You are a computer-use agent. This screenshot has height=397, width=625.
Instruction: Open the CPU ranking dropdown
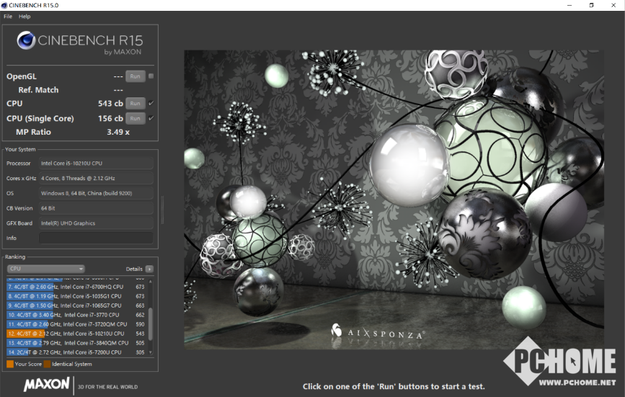pyautogui.click(x=46, y=269)
